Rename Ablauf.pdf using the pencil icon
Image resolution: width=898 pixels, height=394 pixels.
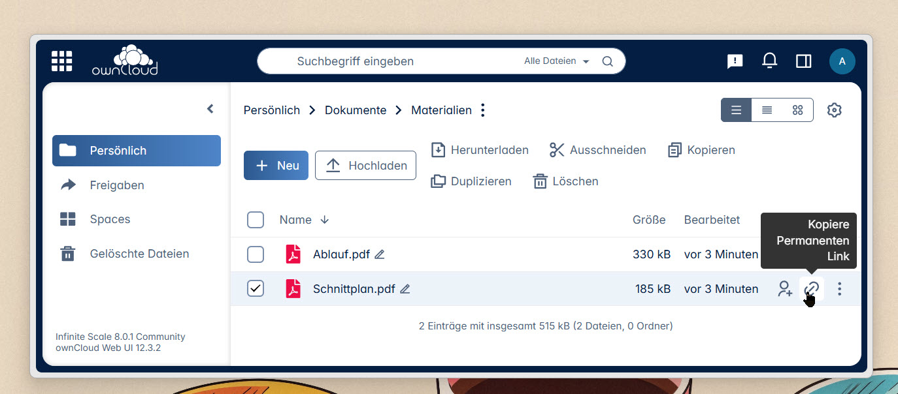pyautogui.click(x=380, y=254)
